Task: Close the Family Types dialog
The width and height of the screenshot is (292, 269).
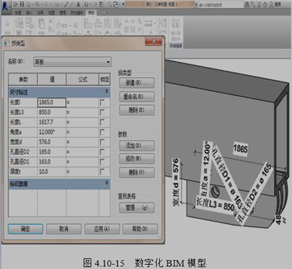Action: tap(153, 41)
